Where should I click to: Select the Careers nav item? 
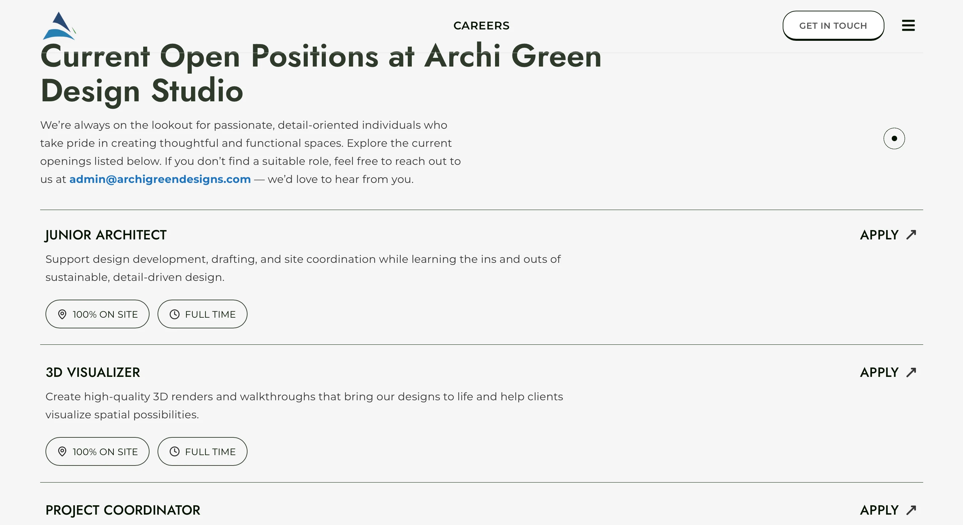[481, 25]
